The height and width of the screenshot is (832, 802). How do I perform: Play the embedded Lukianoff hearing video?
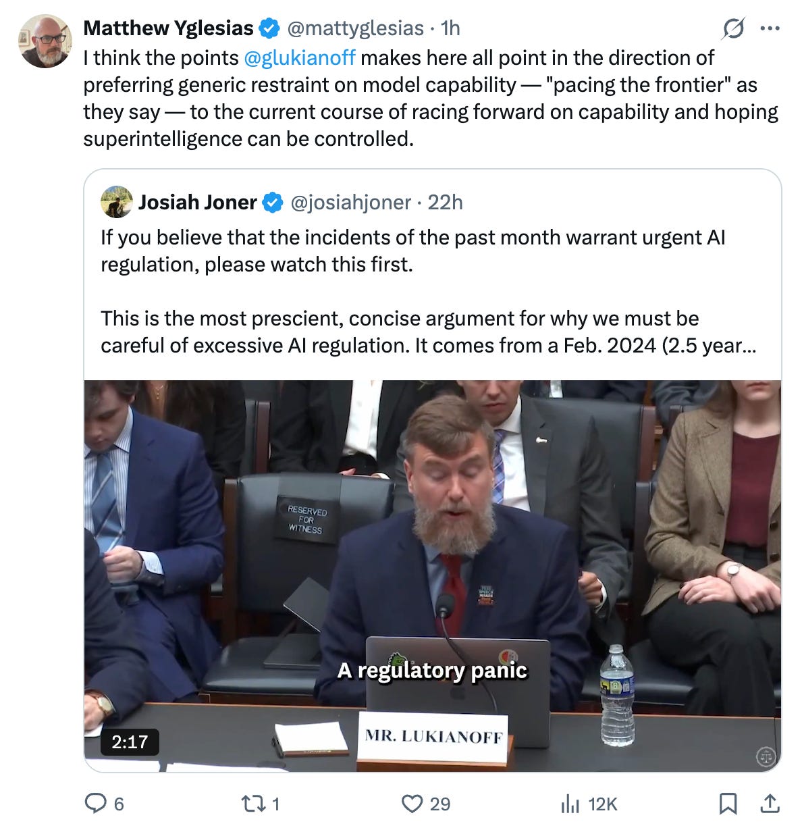point(433,576)
